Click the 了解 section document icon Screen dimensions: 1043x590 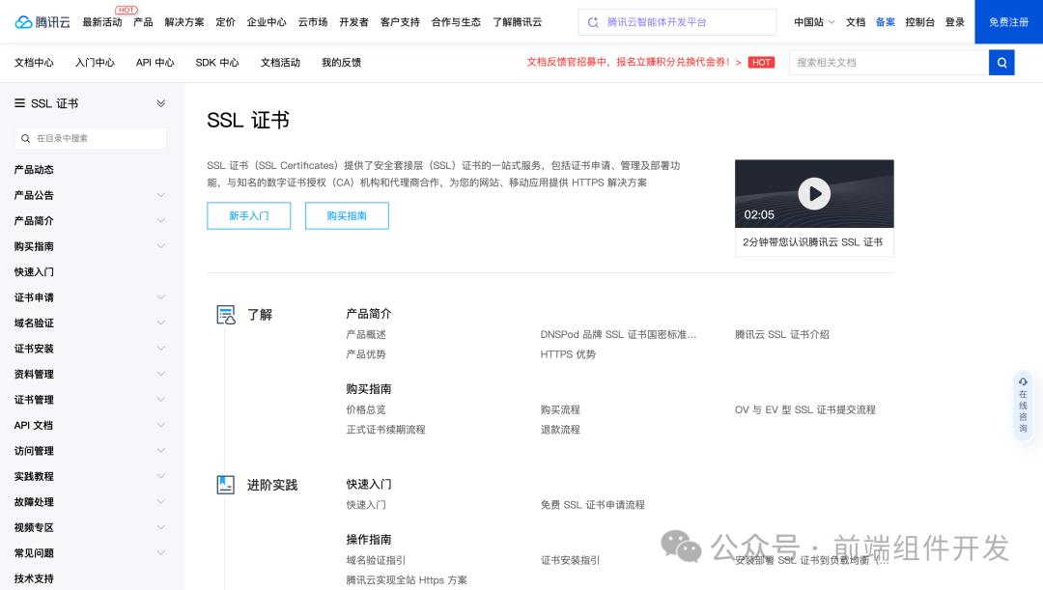[225, 315]
